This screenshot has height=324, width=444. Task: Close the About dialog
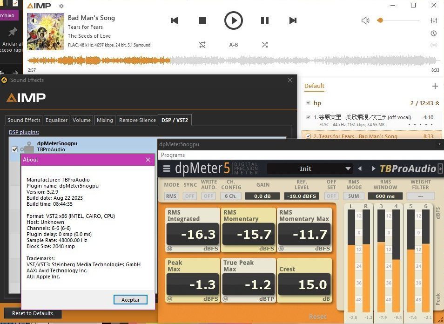click(x=148, y=160)
